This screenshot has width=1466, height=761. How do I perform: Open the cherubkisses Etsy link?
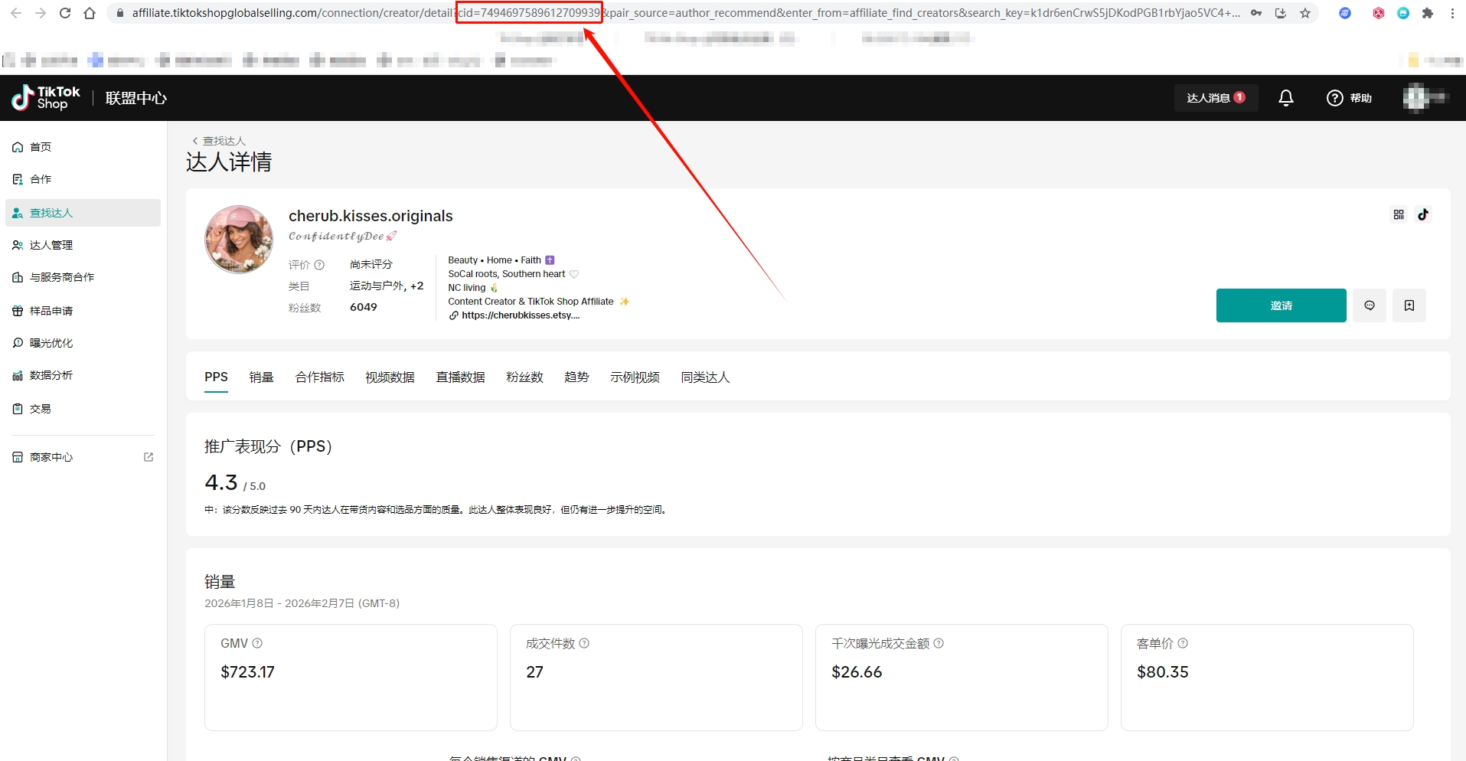pyautogui.click(x=520, y=315)
